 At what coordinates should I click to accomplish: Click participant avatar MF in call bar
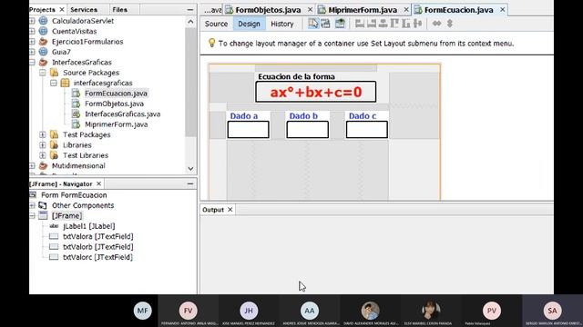pyautogui.click(x=143, y=311)
